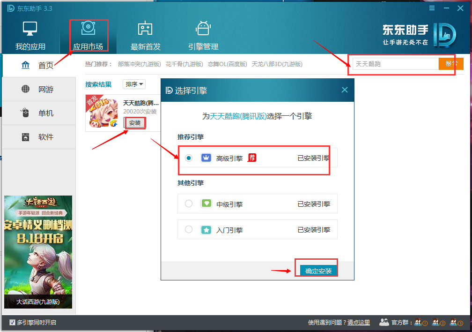Open the 我的应用 monitor icon tab
The height and width of the screenshot is (332, 472).
pyautogui.click(x=30, y=36)
